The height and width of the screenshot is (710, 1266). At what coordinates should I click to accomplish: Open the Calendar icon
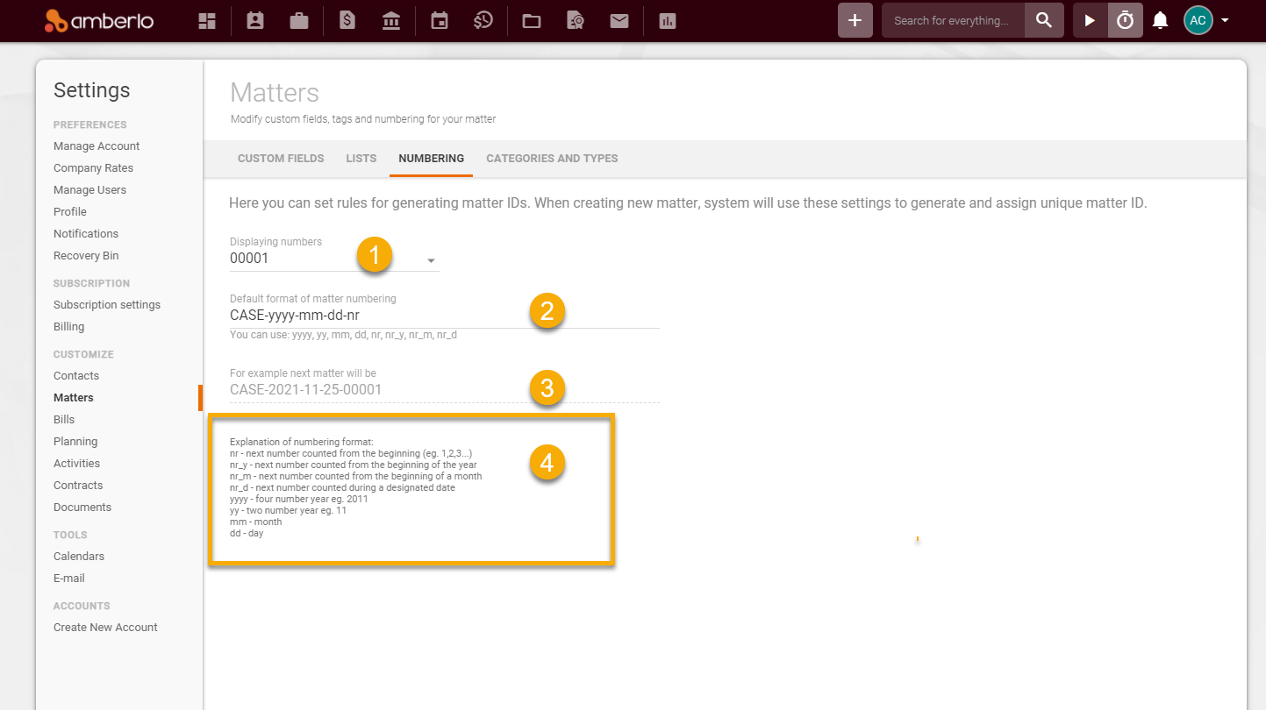coord(439,20)
